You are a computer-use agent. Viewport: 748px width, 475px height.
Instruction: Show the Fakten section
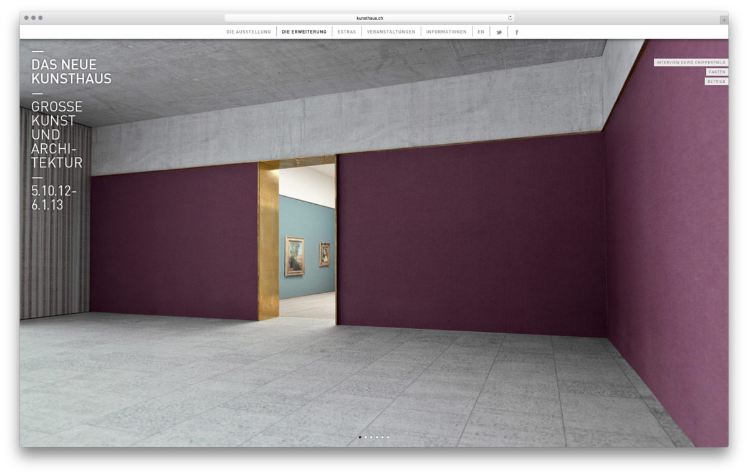coord(717,72)
